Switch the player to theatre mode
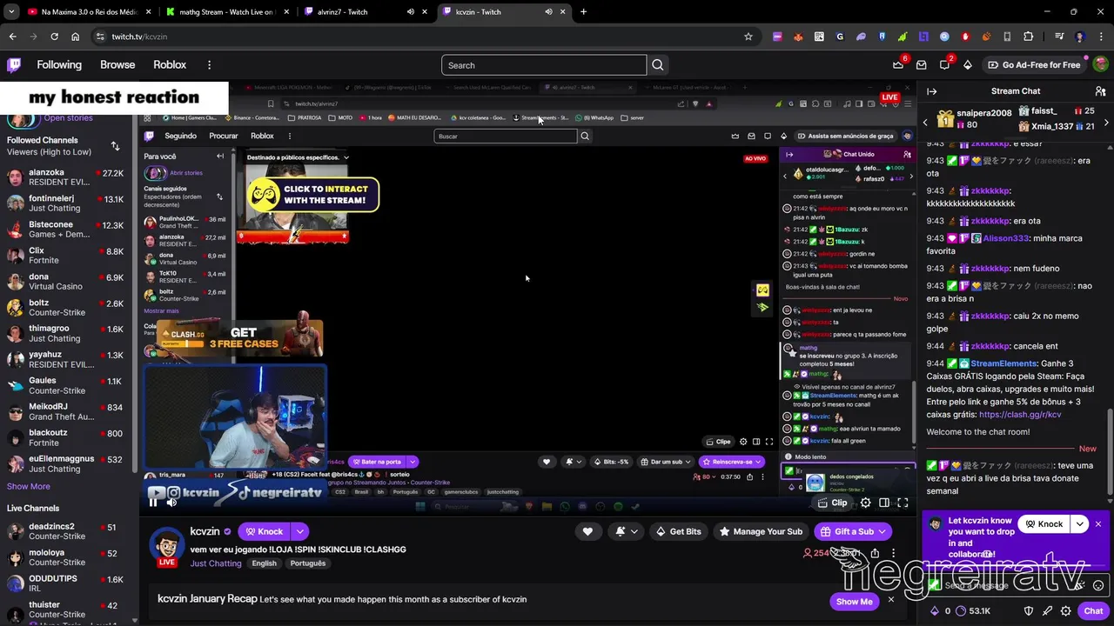Image resolution: width=1114 pixels, height=626 pixels. (884, 503)
